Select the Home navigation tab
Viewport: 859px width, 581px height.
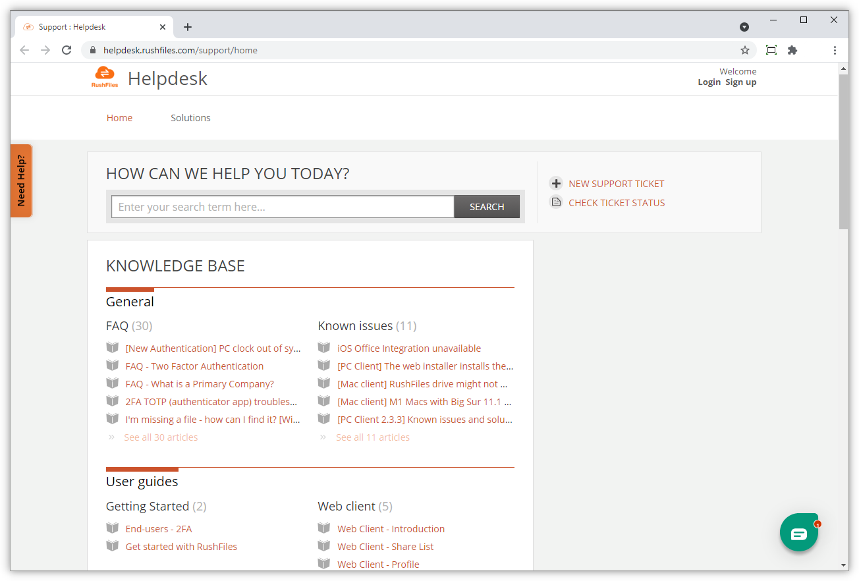(x=119, y=118)
